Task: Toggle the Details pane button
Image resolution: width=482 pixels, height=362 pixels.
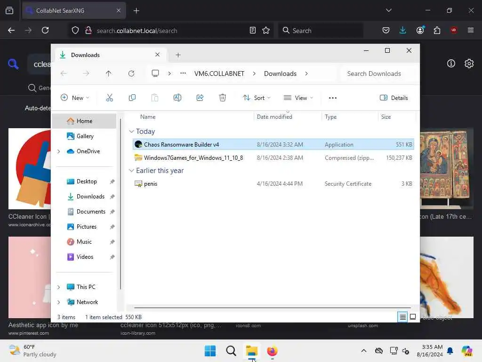Action: point(394,98)
